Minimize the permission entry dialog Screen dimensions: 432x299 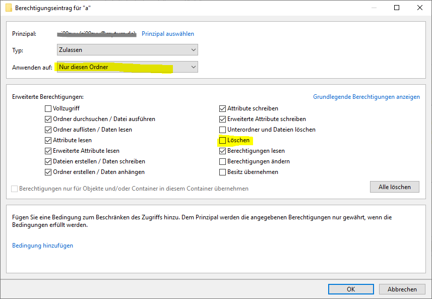(374, 8)
